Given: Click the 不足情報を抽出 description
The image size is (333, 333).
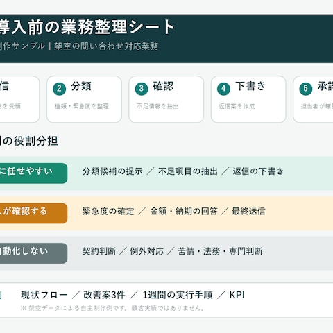Looking at the screenshot, I should [x=157, y=106].
